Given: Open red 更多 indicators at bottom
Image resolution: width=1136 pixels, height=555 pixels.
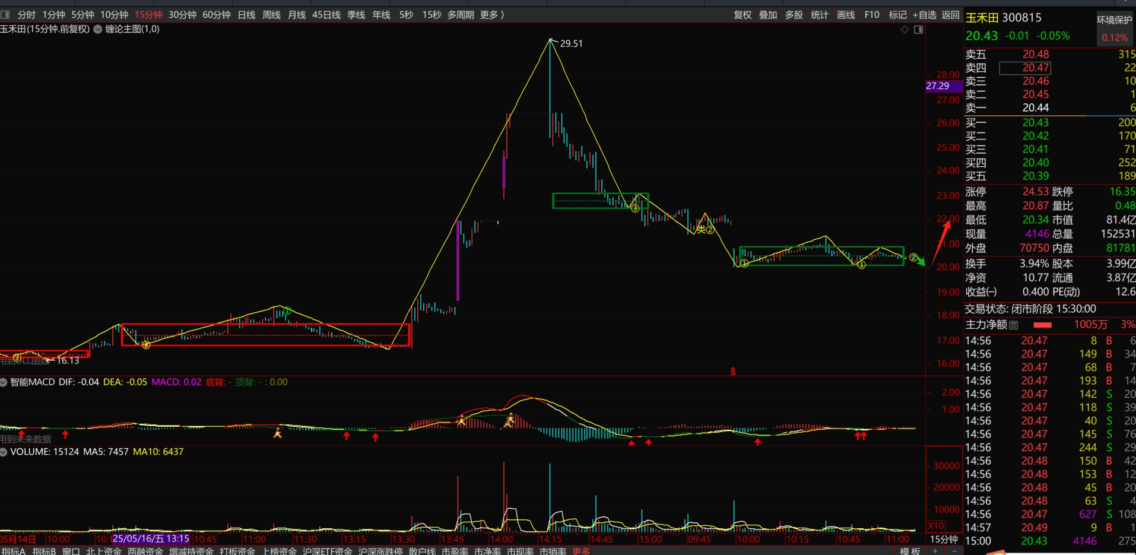Looking at the screenshot, I should click(581, 551).
